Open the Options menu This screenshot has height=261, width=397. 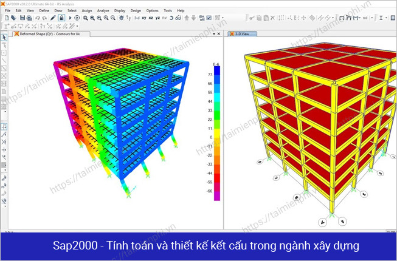click(153, 10)
